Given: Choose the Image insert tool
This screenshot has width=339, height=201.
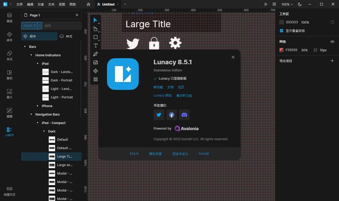Looking at the screenshot, I should [x=95, y=62].
